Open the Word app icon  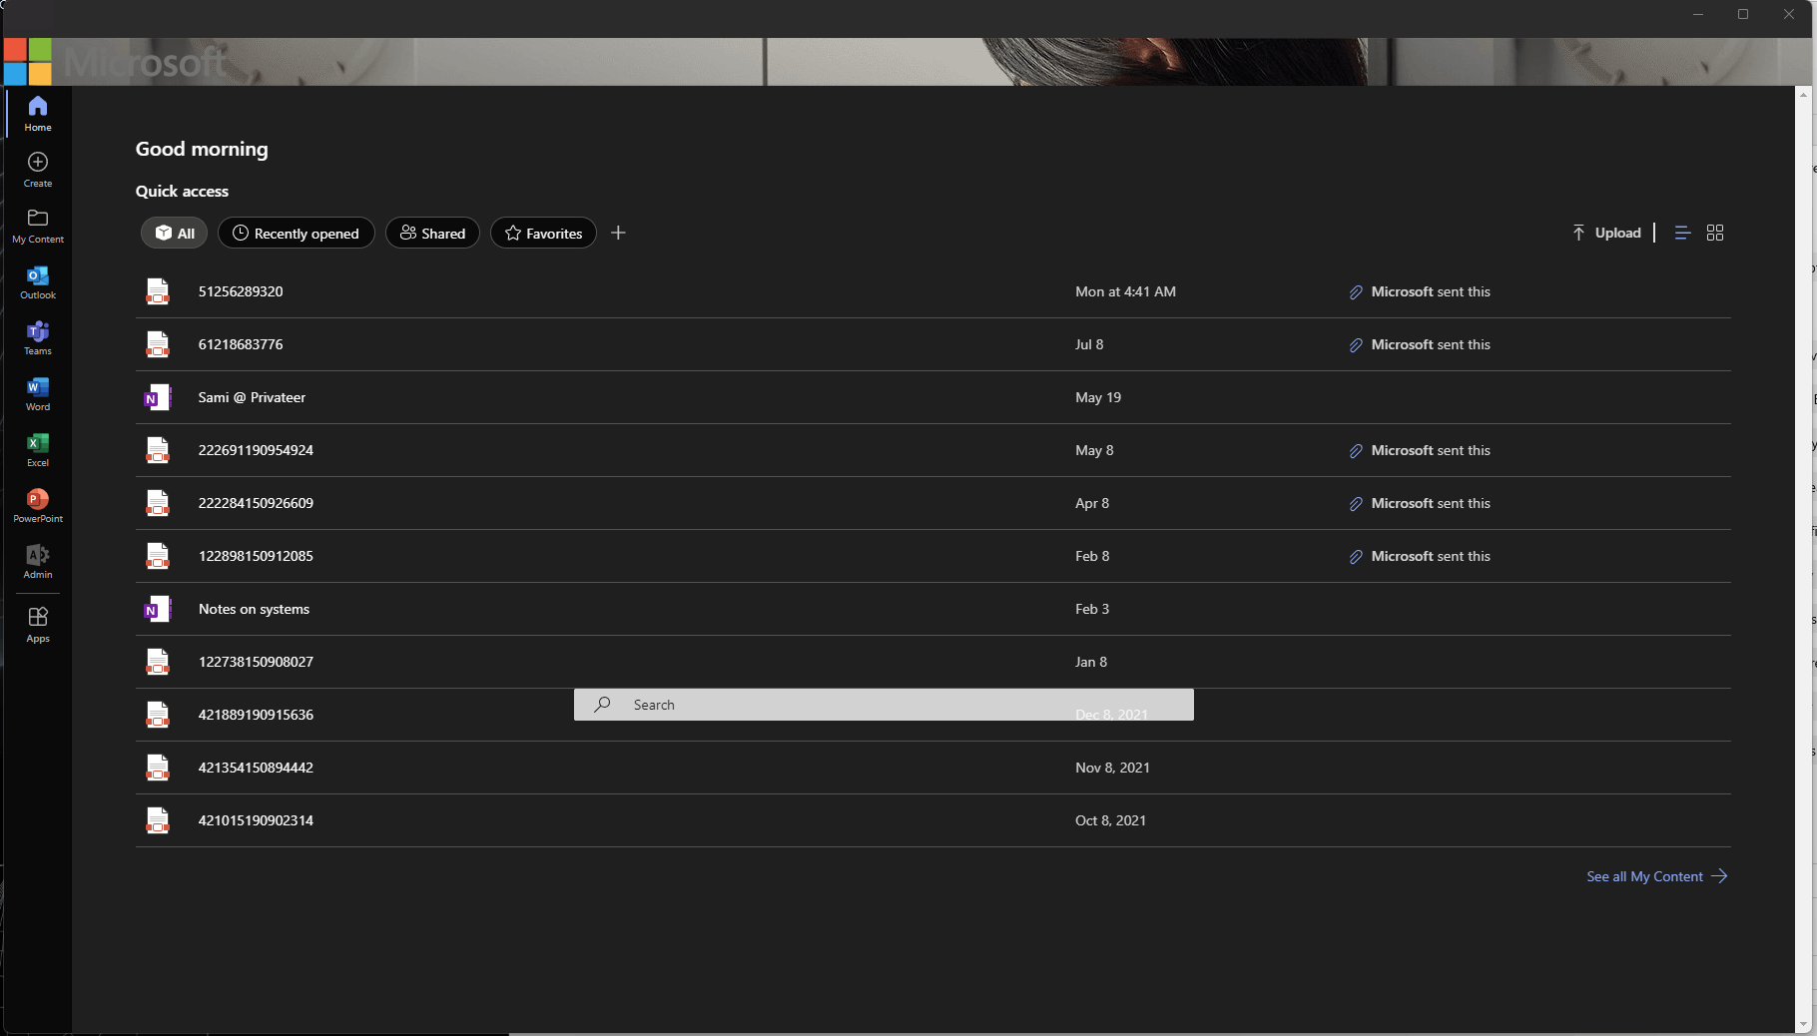38,393
